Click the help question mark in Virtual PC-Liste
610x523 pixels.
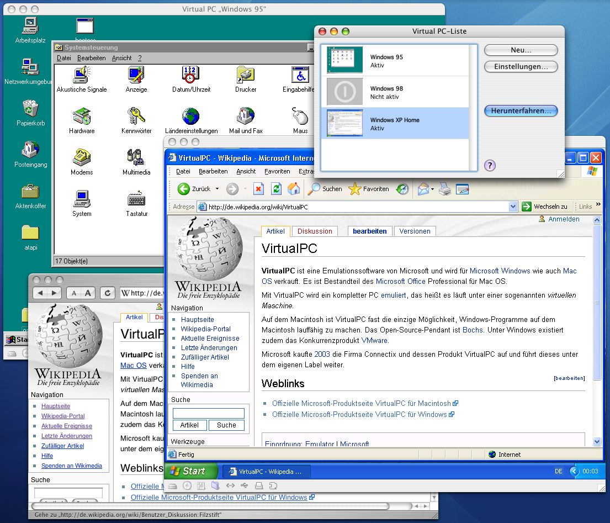click(x=490, y=165)
